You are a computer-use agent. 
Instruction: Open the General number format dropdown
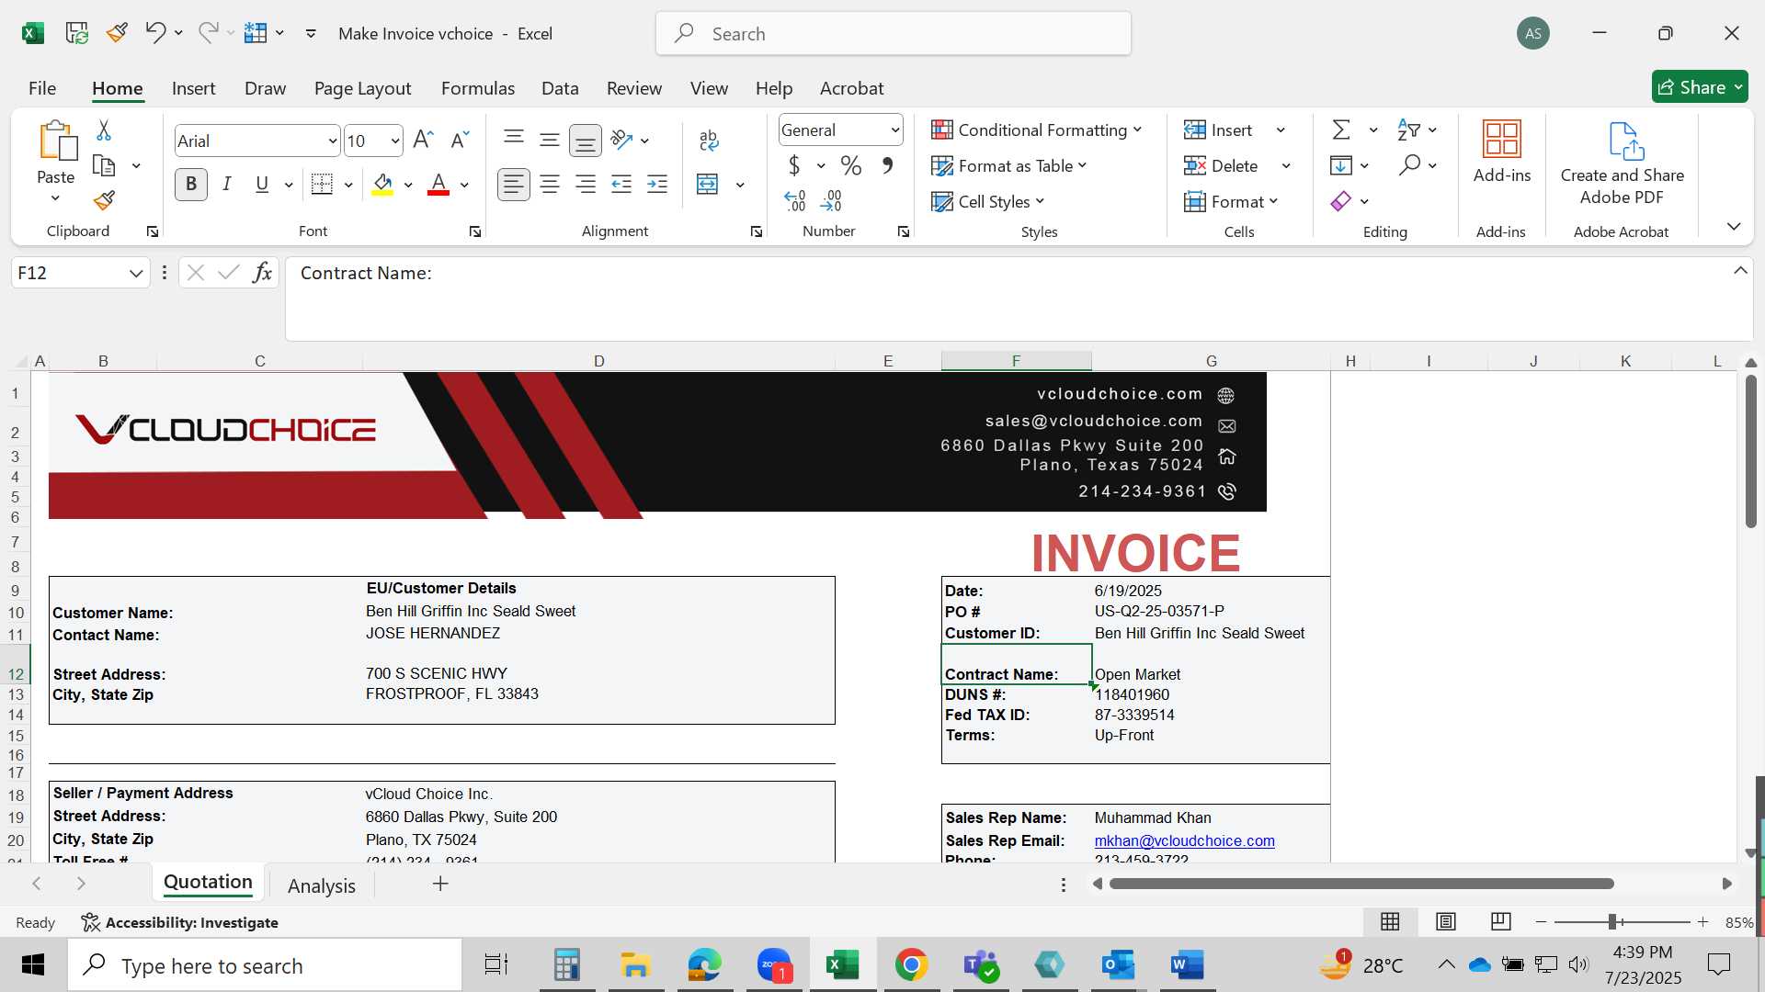click(894, 130)
